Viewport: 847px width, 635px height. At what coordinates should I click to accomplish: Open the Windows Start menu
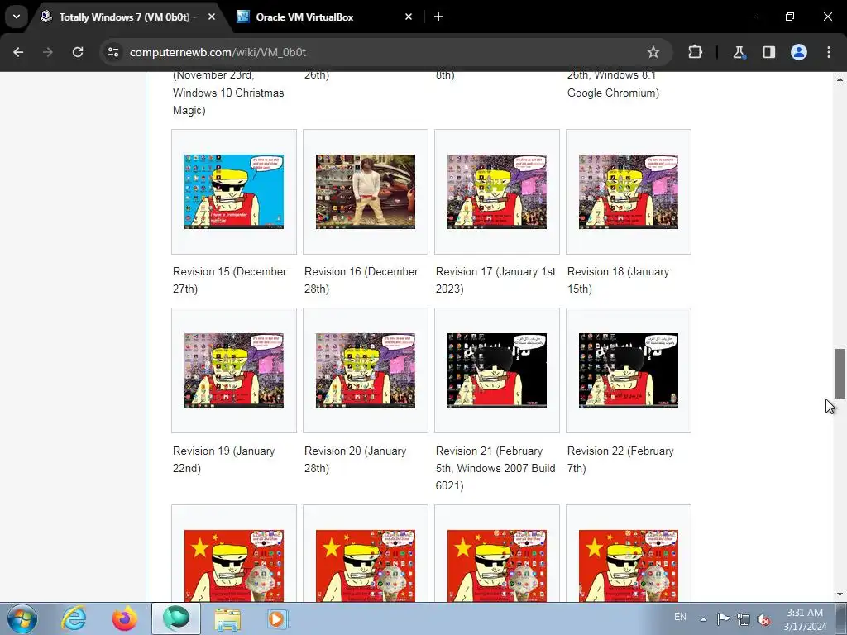22,618
